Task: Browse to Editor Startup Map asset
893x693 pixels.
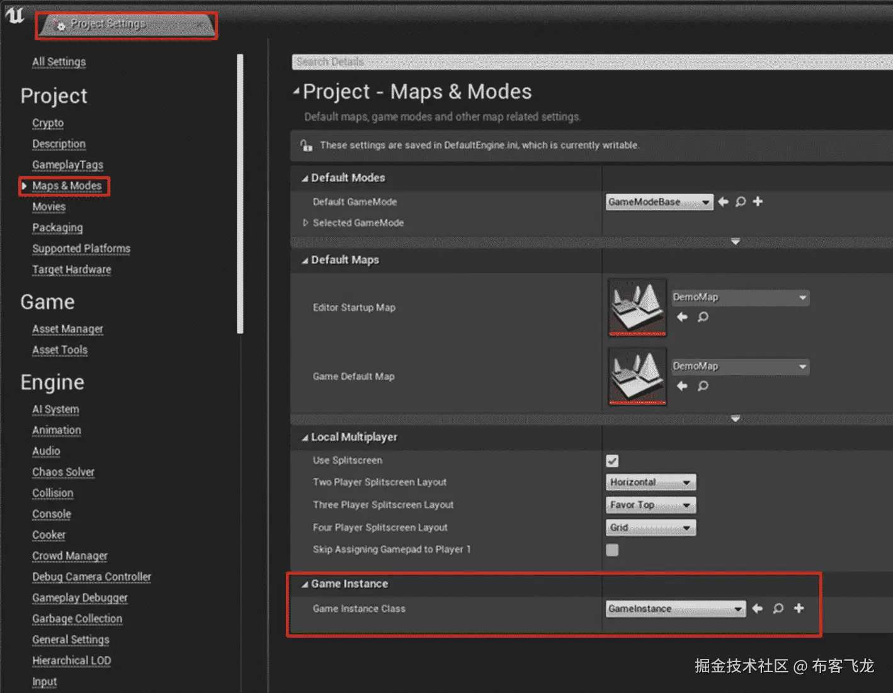Action: tap(703, 317)
